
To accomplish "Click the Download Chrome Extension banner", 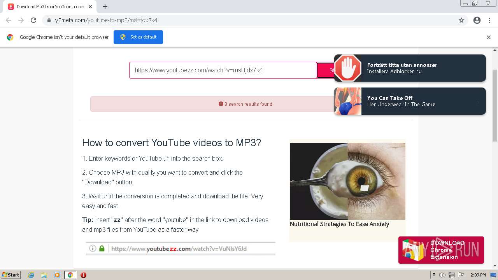I will pyautogui.click(x=441, y=250).
